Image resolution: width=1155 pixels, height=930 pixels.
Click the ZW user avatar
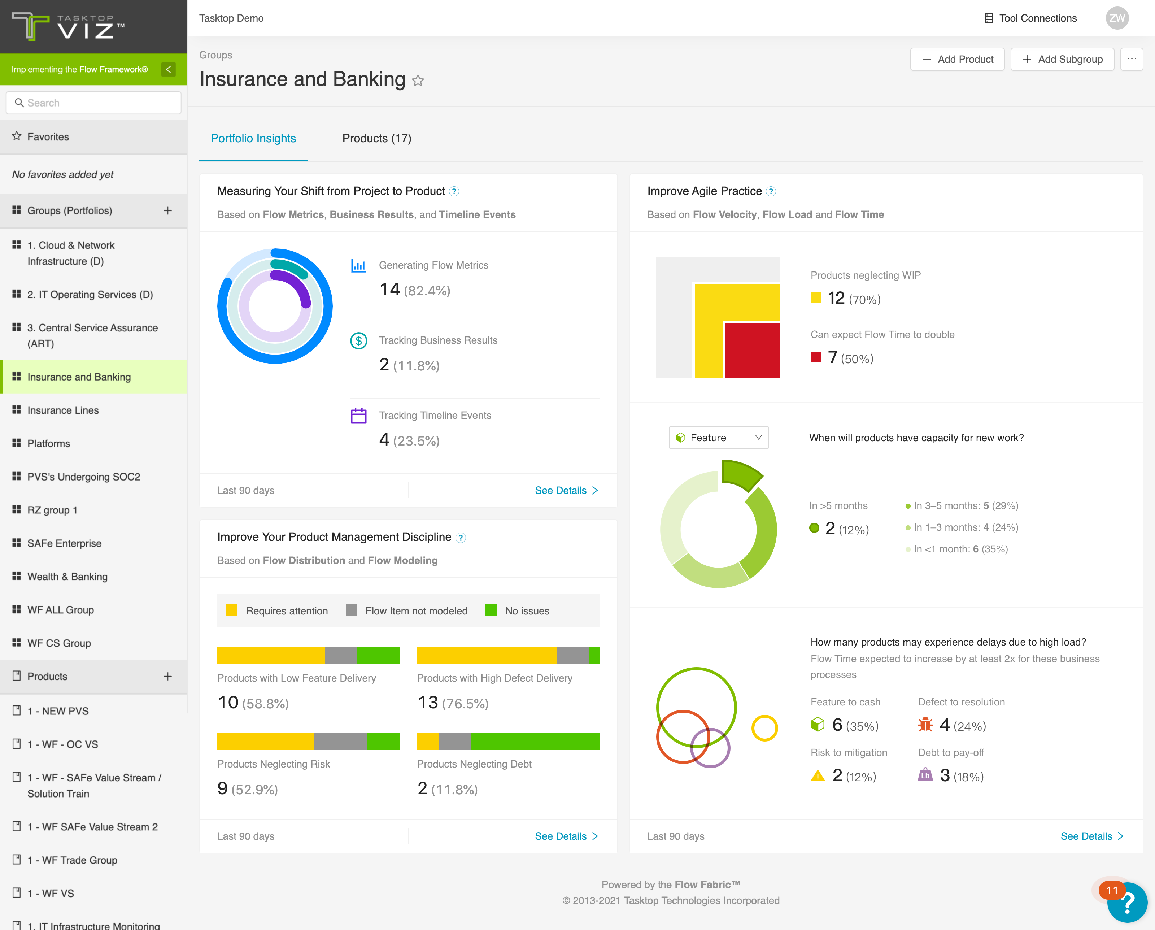coord(1117,18)
